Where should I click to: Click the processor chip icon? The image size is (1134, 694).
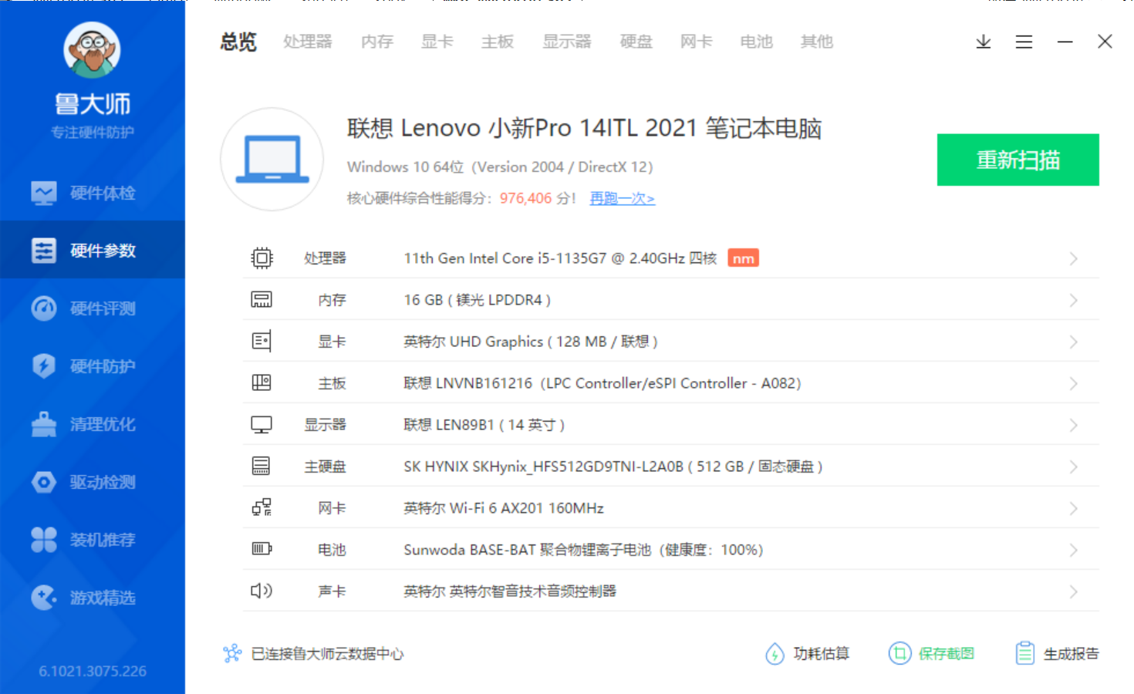pos(262,258)
